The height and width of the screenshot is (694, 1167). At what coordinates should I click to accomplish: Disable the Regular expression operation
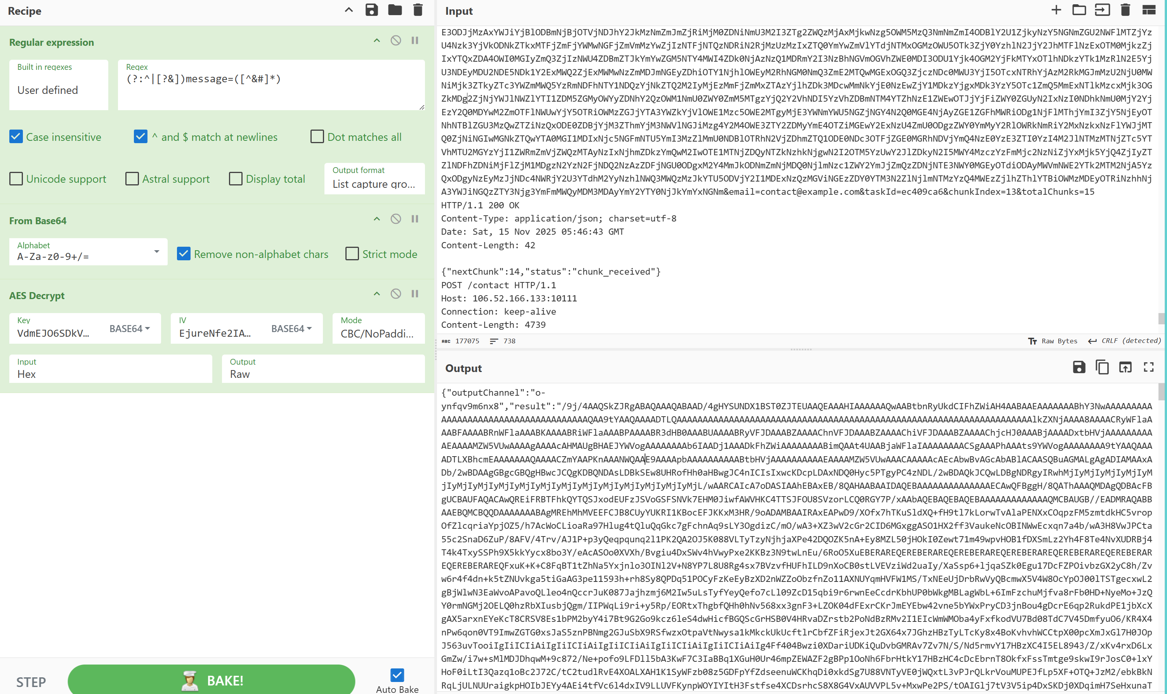click(396, 40)
